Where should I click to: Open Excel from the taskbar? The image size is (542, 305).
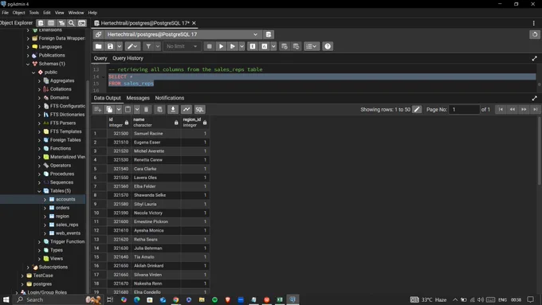[280, 299]
